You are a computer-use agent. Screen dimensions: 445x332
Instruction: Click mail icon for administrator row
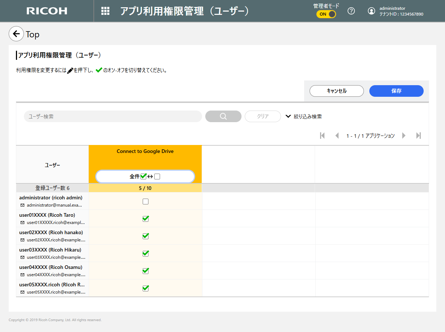click(x=22, y=205)
